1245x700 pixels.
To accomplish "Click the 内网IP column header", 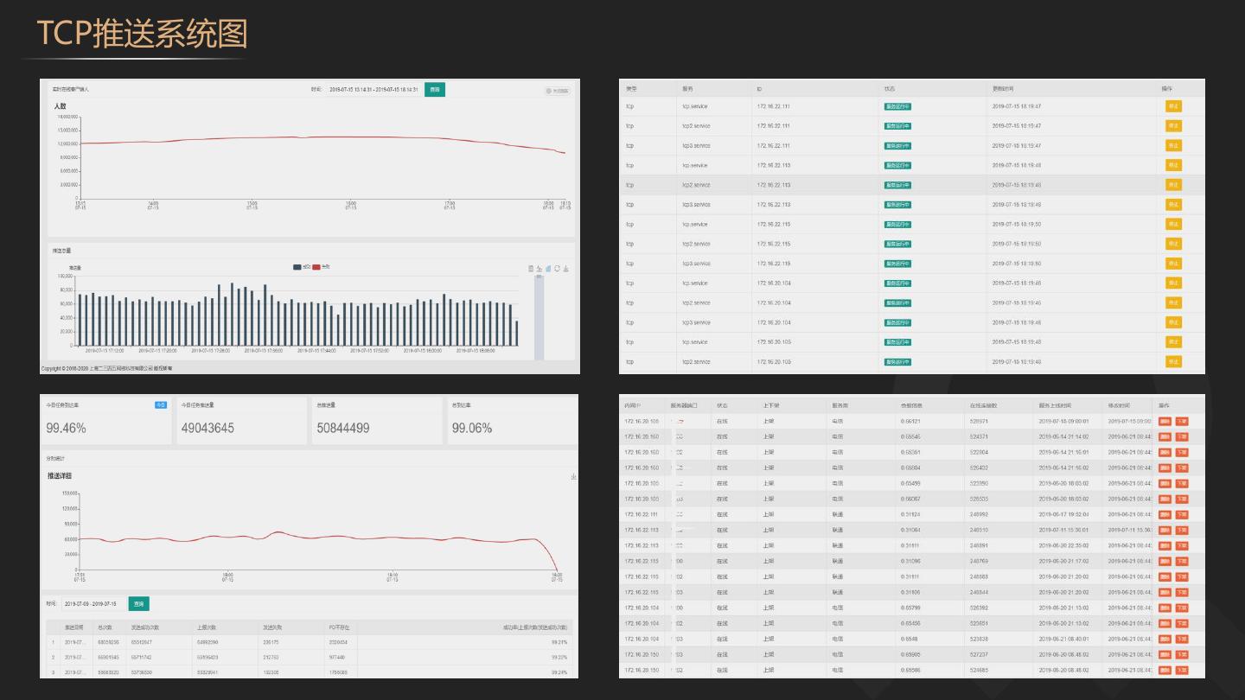I will [635, 404].
